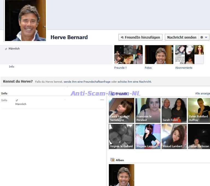
Task: Click the male gender icon under the name
Action: click(6, 49)
